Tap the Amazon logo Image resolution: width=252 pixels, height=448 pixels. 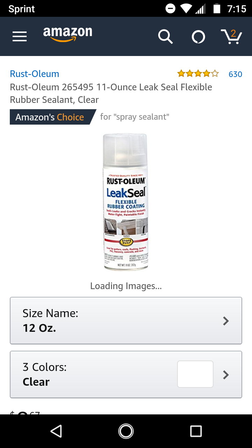click(68, 34)
